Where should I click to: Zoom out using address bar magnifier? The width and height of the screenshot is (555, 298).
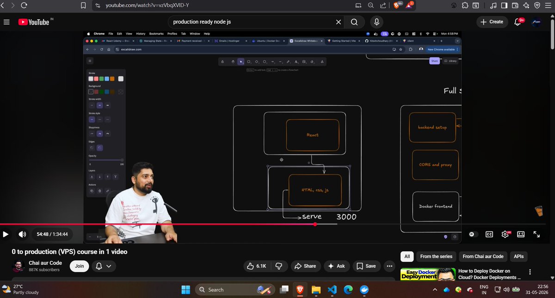click(371, 5)
